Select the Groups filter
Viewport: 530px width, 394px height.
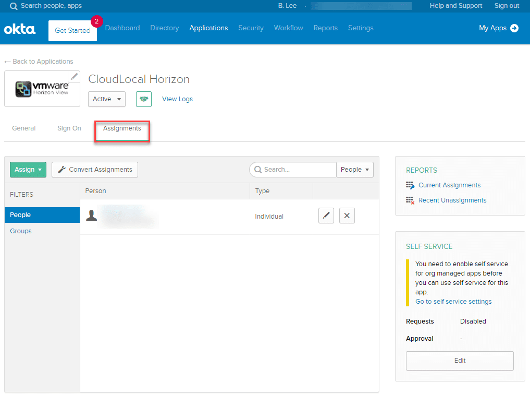coord(21,231)
